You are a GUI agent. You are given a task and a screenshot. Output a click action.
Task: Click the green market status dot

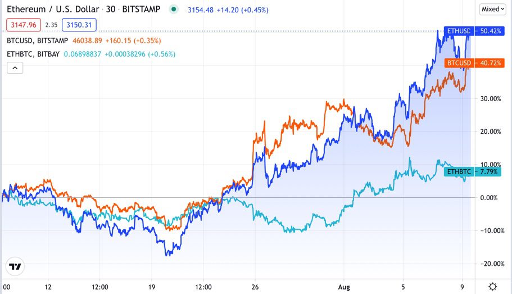pyautogui.click(x=174, y=9)
